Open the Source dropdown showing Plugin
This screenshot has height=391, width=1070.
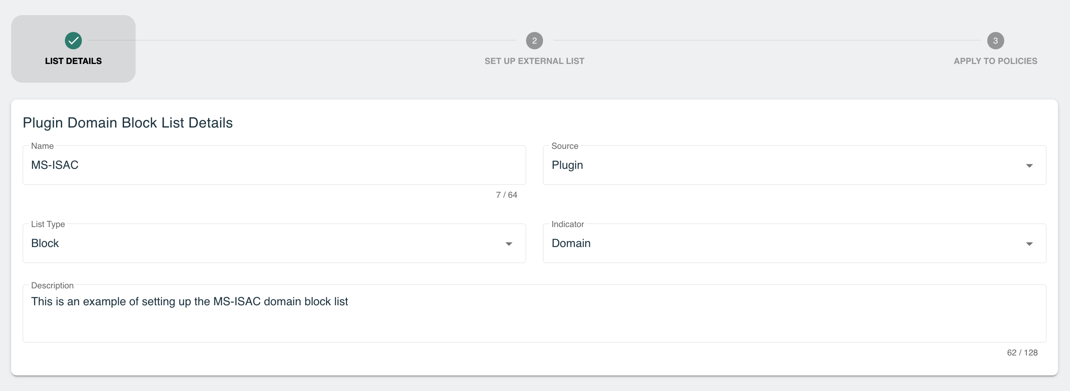point(794,165)
